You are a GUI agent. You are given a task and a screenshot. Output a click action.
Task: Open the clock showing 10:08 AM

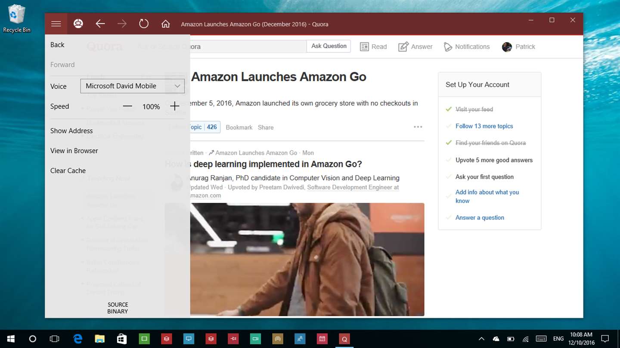coord(581,339)
